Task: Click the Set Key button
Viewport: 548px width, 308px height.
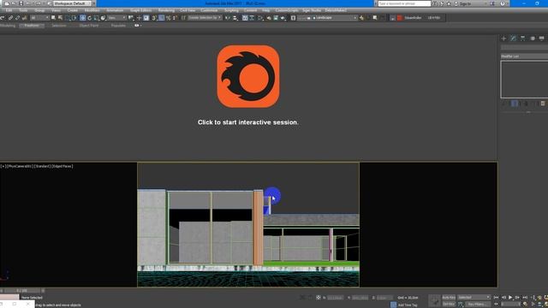Action: coord(449,304)
